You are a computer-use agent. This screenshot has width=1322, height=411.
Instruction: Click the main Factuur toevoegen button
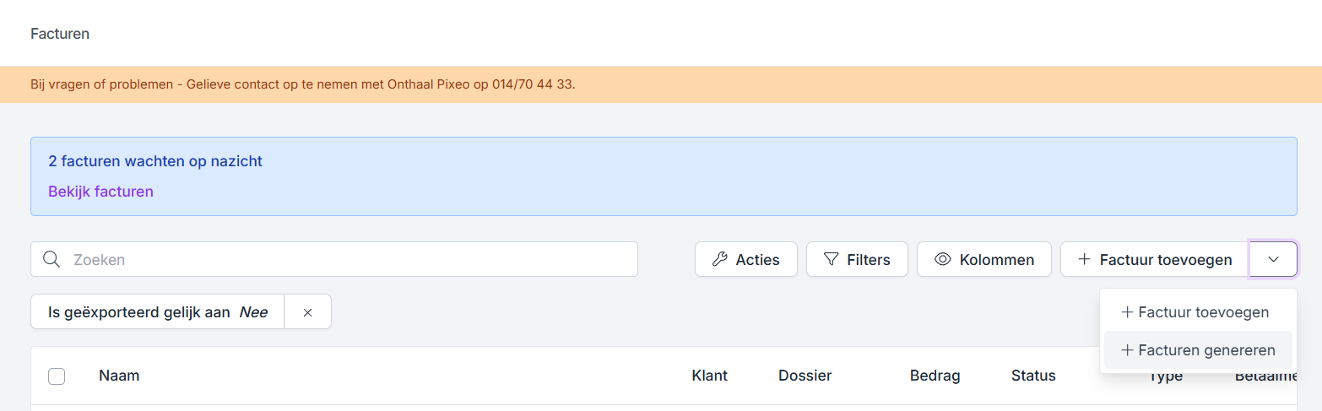[x=1154, y=259]
